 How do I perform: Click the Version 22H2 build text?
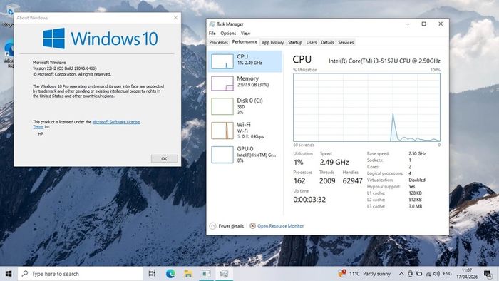coord(65,68)
